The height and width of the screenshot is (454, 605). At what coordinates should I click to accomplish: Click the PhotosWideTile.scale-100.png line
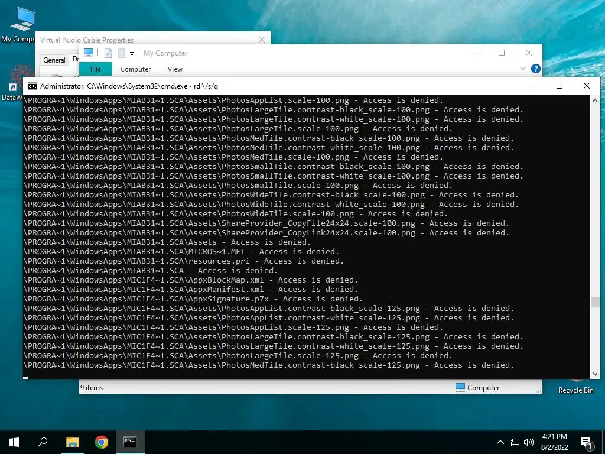pos(236,214)
